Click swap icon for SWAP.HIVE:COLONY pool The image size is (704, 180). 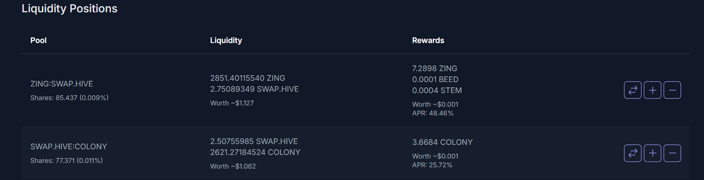coord(633,153)
